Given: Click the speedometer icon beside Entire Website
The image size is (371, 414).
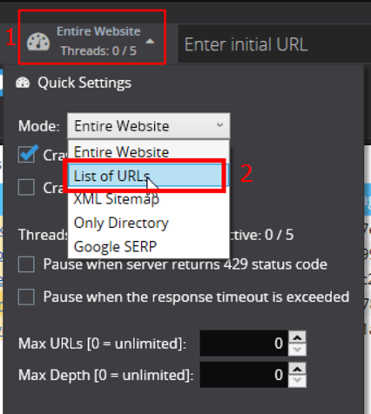Looking at the screenshot, I should (38, 43).
